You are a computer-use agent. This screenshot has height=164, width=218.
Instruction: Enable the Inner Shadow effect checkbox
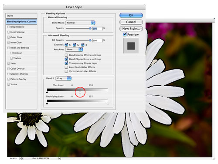pos(9,32)
